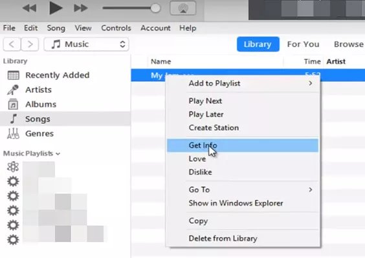Sort by the Time column header
This screenshot has height=258, width=365.
pyautogui.click(x=312, y=61)
